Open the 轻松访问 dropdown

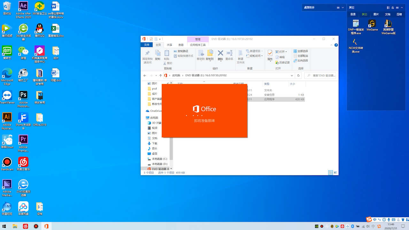tap(254, 56)
